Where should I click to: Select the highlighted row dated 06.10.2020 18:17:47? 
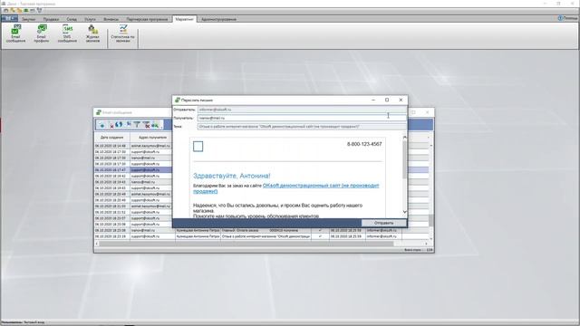[x=133, y=170]
